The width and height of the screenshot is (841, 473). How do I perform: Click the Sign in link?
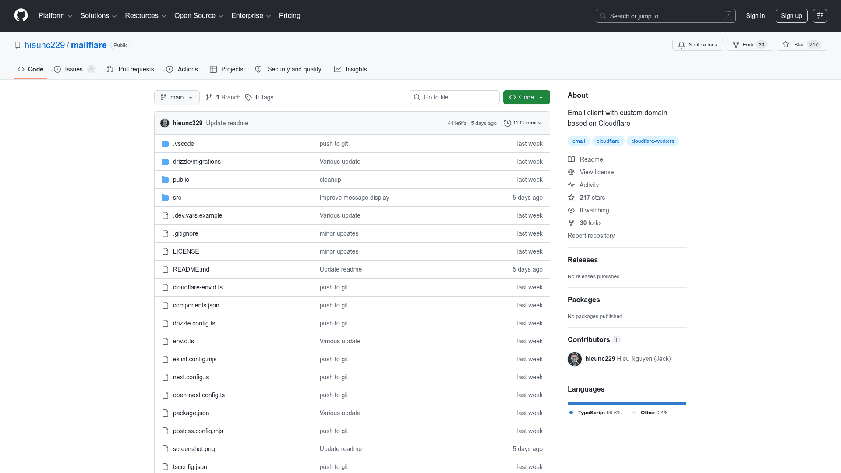tap(756, 16)
